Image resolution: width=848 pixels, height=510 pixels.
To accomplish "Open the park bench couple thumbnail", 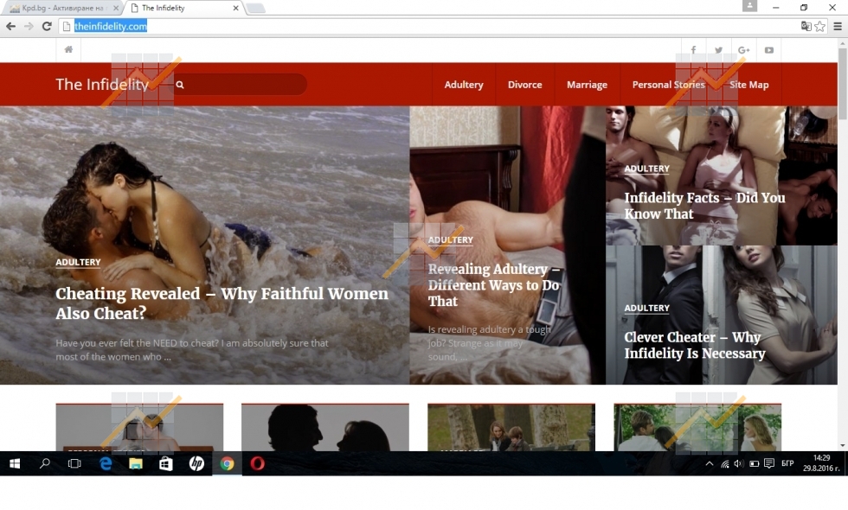I will [x=511, y=427].
